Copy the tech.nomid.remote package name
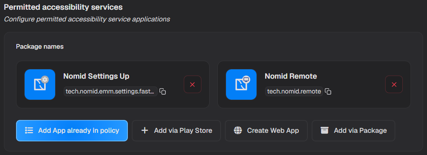The image size is (427, 155). [328, 92]
